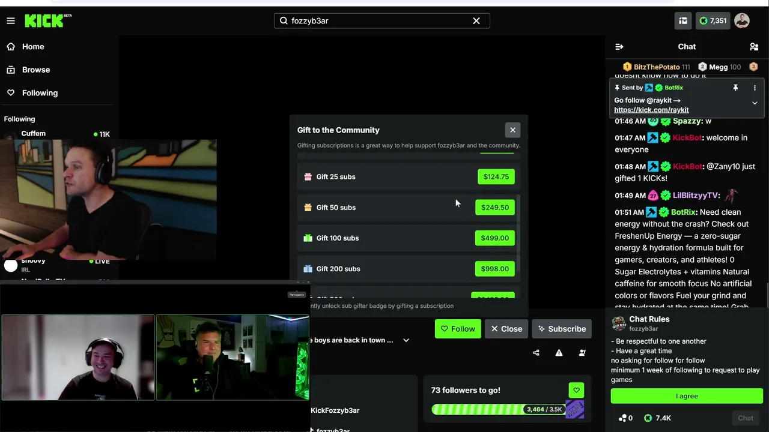Close the Gift to the Community dialog
Screen dimensions: 769x432
pyautogui.click(x=512, y=130)
